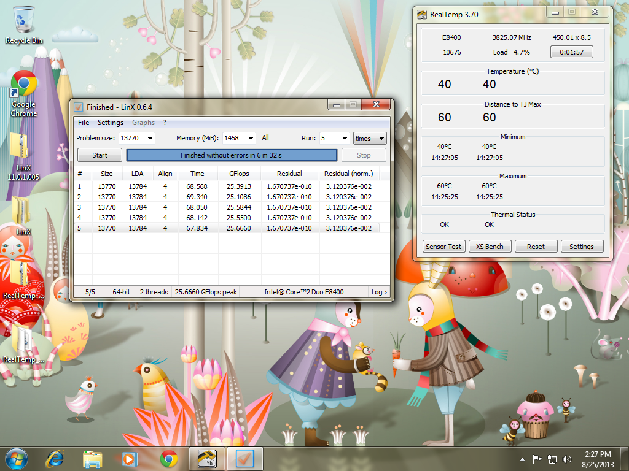629x471 pixels.
Task: Select the Google Chrome desktop shortcut
Action: click(x=24, y=94)
